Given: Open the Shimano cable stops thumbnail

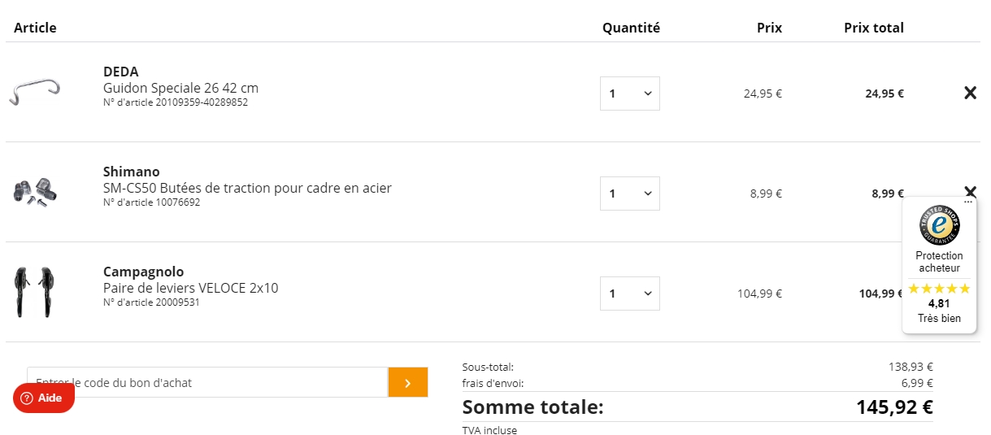Looking at the screenshot, I should (x=35, y=192).
